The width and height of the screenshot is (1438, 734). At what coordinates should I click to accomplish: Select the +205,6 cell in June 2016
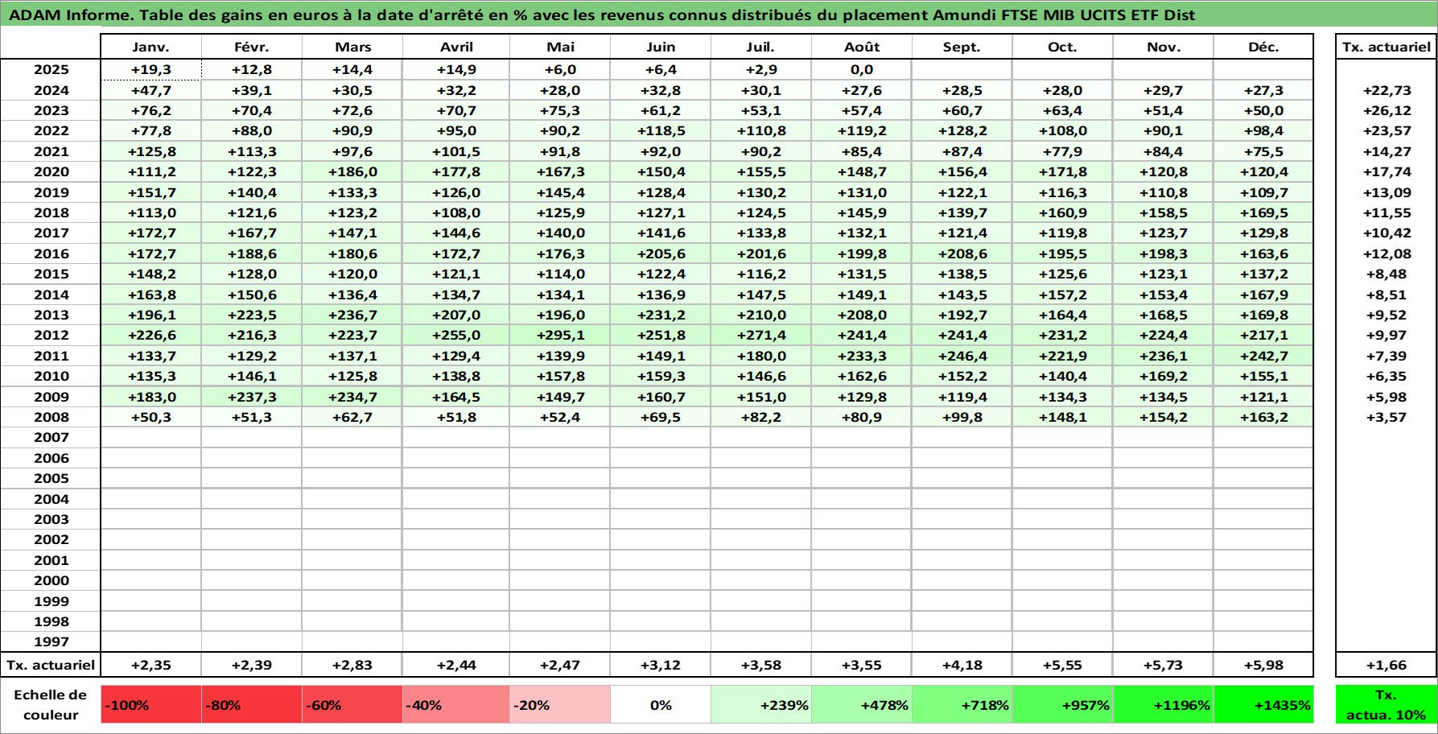click(661, 254)
